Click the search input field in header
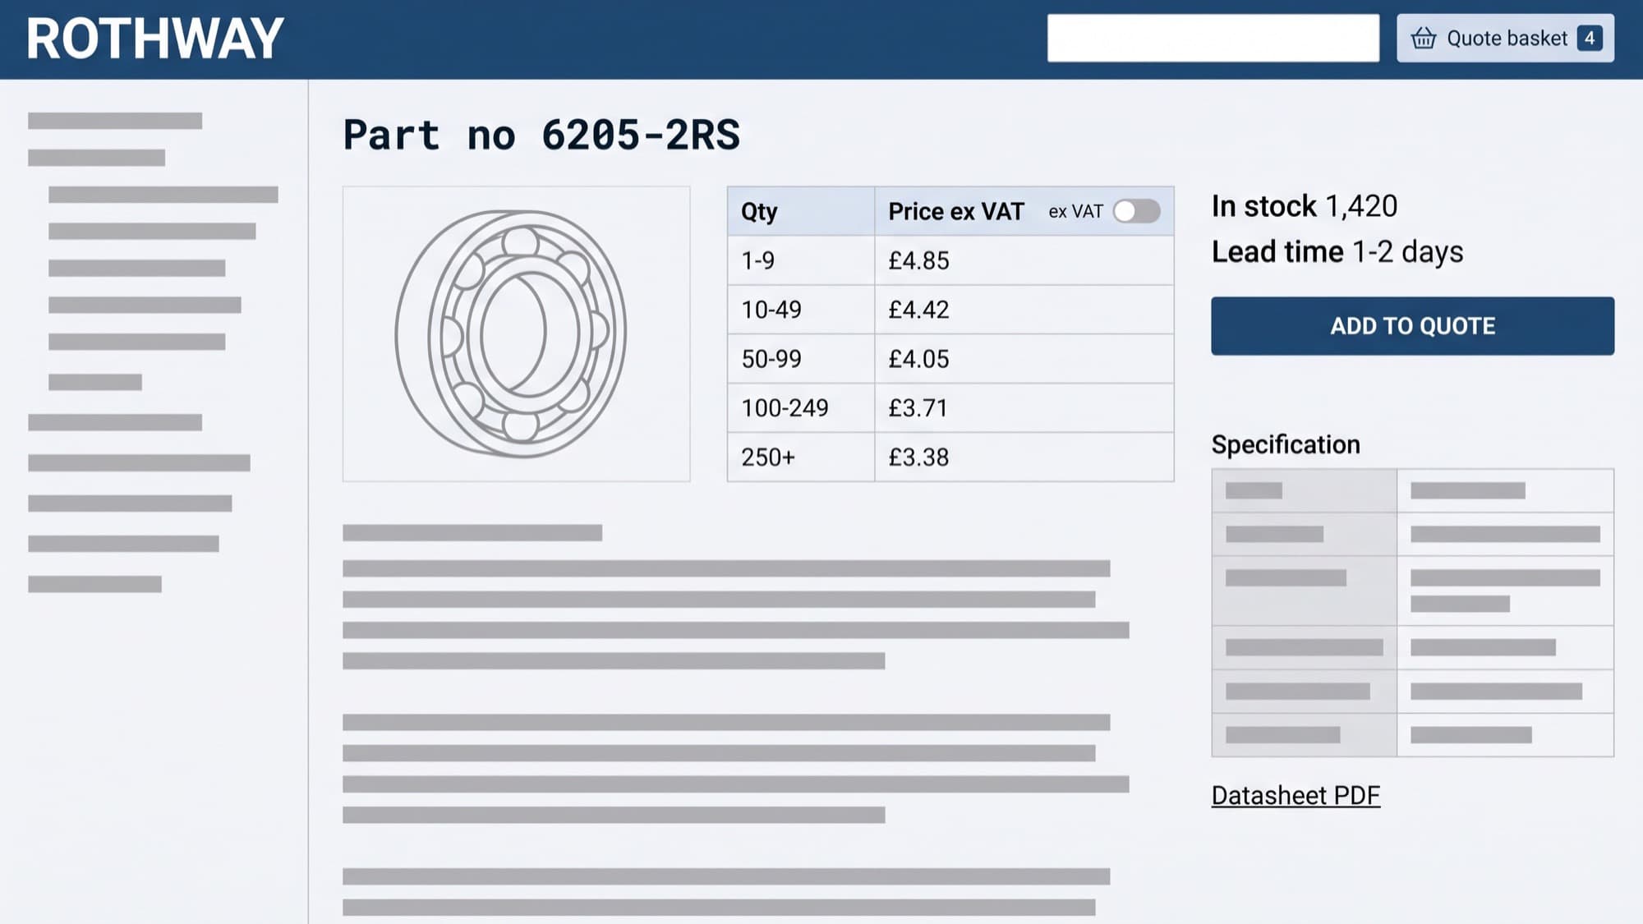Image resolution: width=1643 pixels, height=924 pixels. (x=1213, y=38)
